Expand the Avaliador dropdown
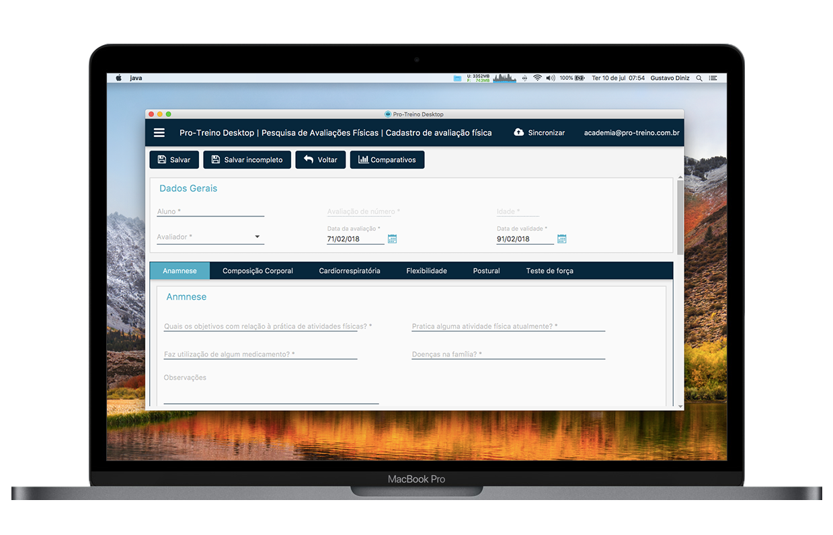The image size is (833, 535). (x=210, y=237)
